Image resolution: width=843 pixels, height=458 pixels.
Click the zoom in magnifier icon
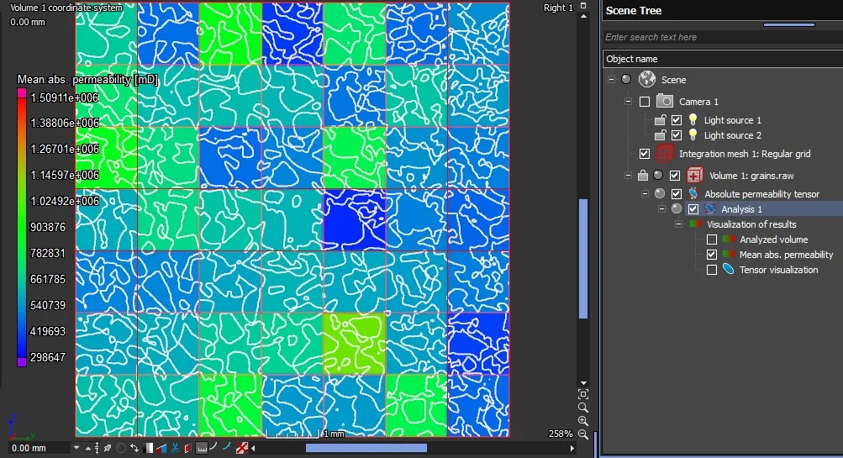pyautogui.click(x=582, y=420)
